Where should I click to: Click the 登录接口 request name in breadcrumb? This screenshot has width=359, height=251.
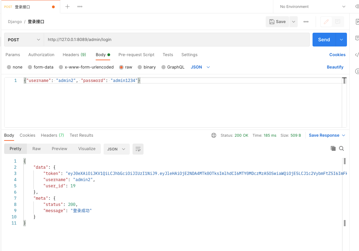coord(36,22)
